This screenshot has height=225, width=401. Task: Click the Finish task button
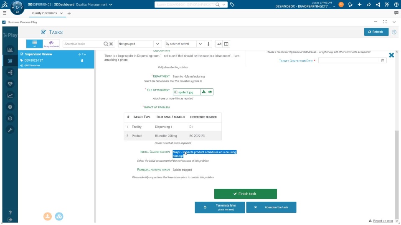click(246, 194)
